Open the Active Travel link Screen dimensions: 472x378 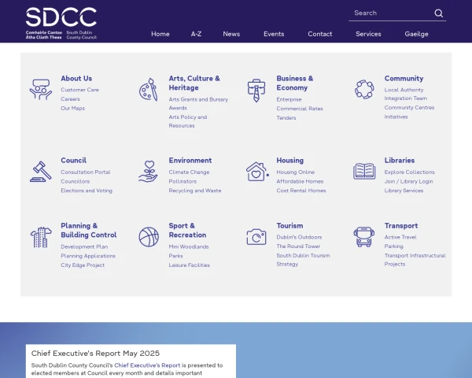400,237
